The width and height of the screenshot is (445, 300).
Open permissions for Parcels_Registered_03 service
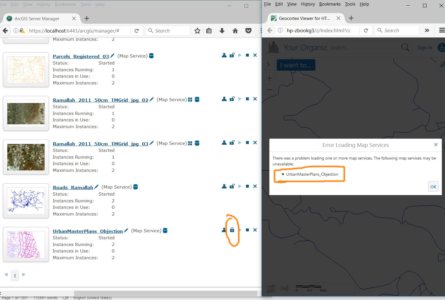click(x=224, y=55)
